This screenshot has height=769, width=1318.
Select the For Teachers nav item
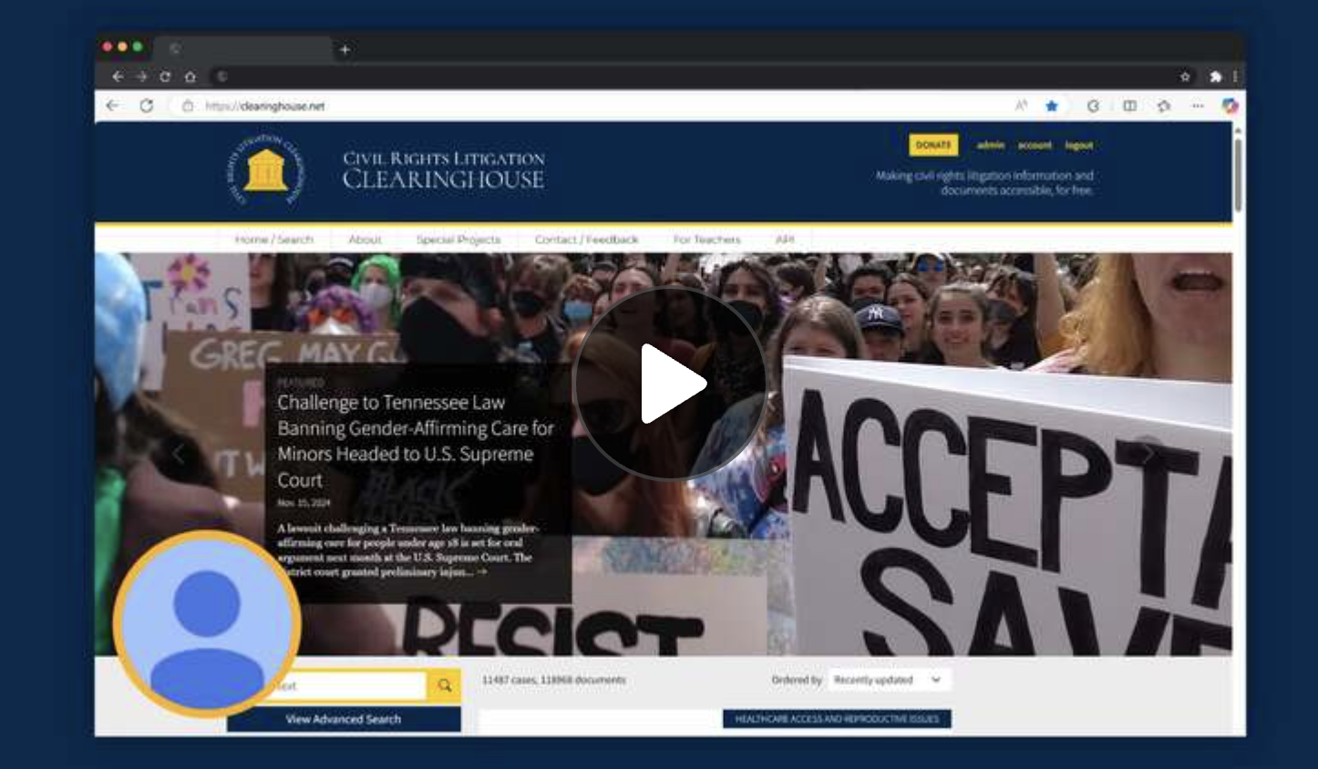(706, 240)
